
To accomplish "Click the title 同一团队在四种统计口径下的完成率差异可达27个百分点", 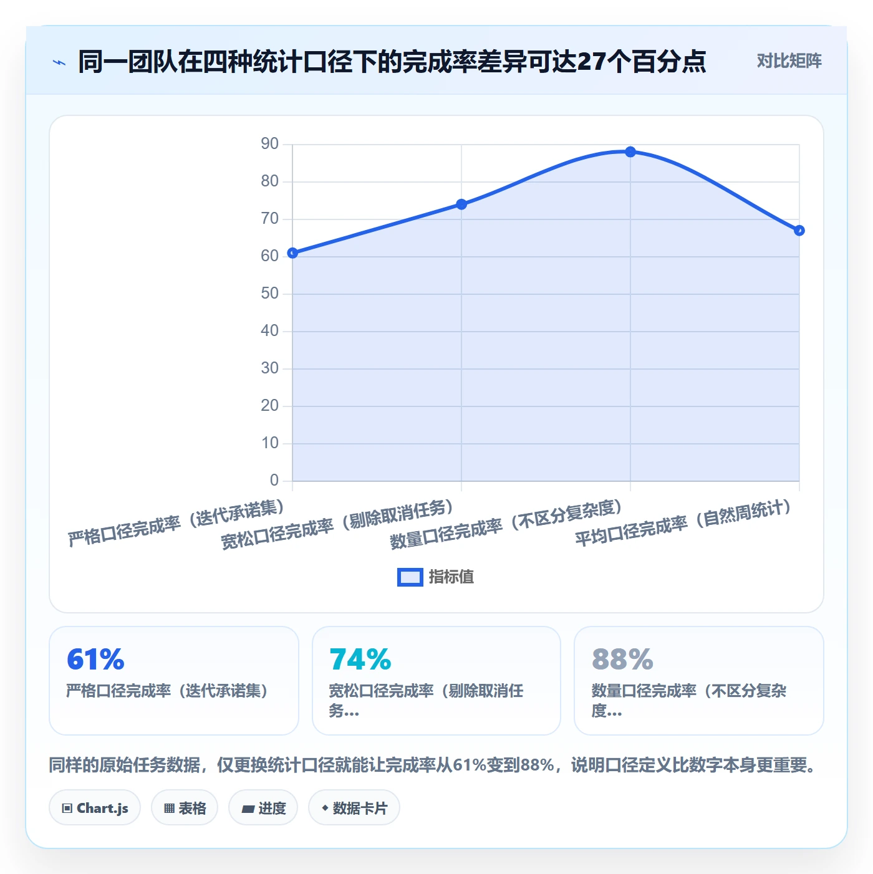I will pyautogui.click(x=392, y=62).
